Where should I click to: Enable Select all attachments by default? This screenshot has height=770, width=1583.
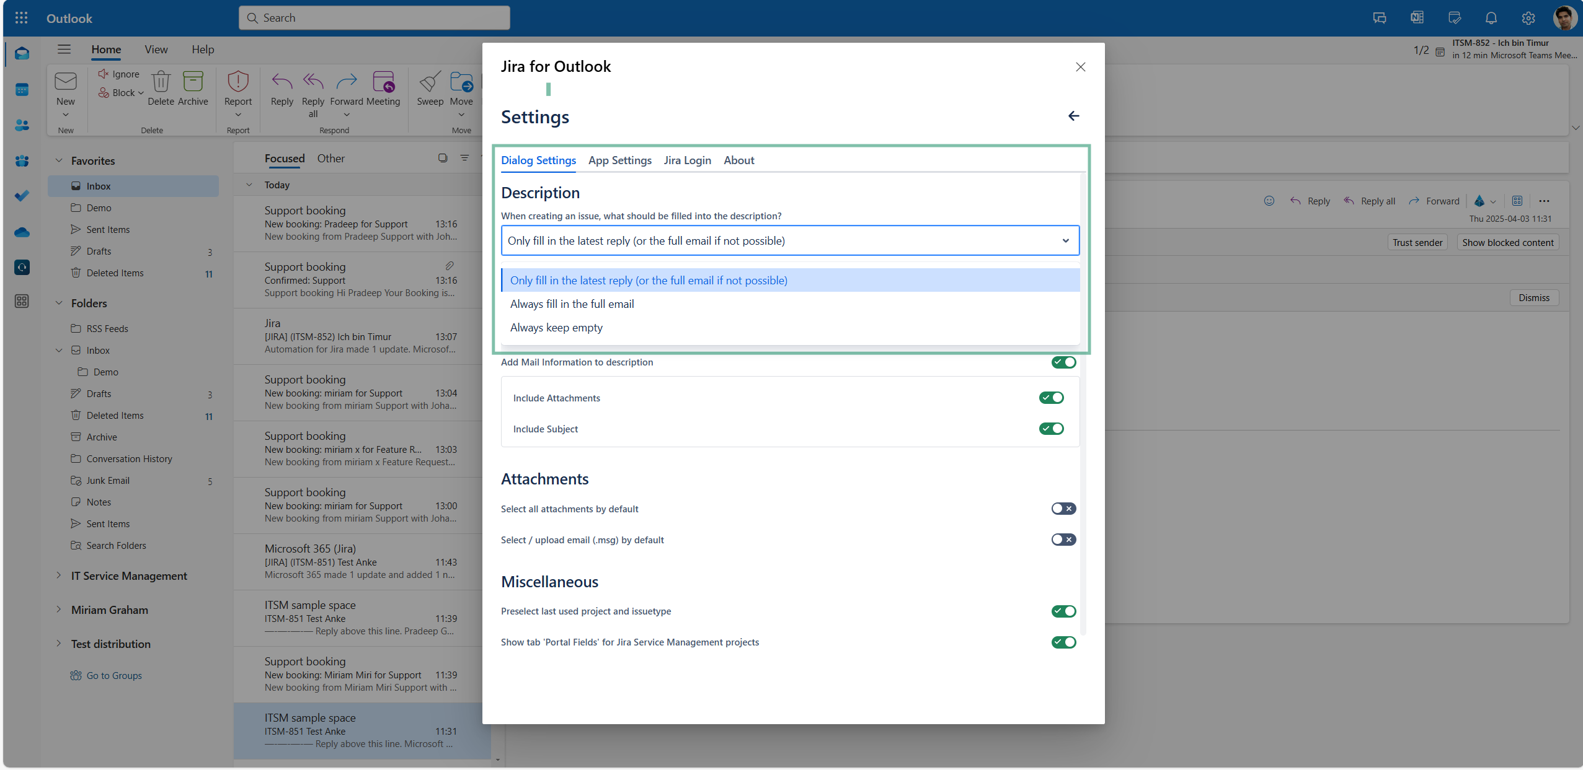1063,508
